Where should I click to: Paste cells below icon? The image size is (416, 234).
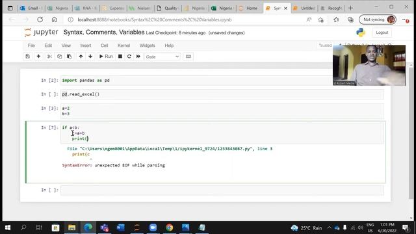point(70,57)
